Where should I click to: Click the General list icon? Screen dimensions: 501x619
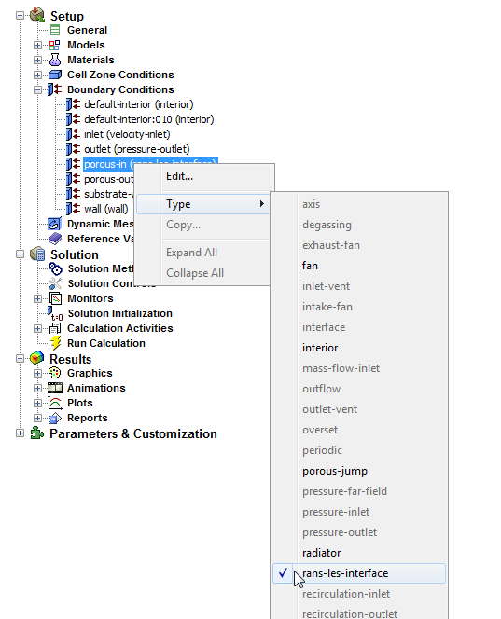click(55, 30)
